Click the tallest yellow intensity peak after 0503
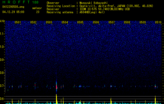Viewport: 164px width, 104px height. (57, 99)
